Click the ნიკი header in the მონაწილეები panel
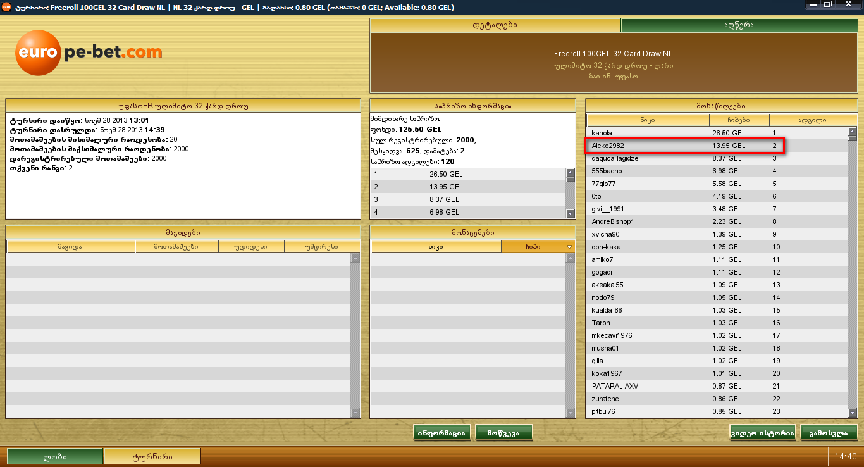864x467 pixels. pyautogui.click(x=648, y=120)
